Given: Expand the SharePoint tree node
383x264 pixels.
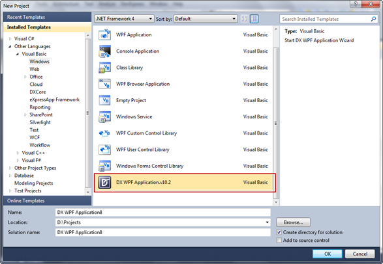Looking at the screenshot, I should pyautogui.click(x=25, y=115).
